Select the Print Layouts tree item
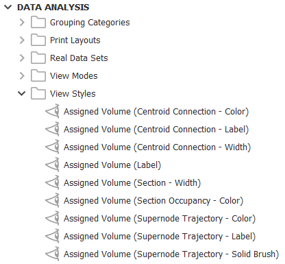Screen dimensions: 285x264 pyautogui.click(x=75, y=40)
